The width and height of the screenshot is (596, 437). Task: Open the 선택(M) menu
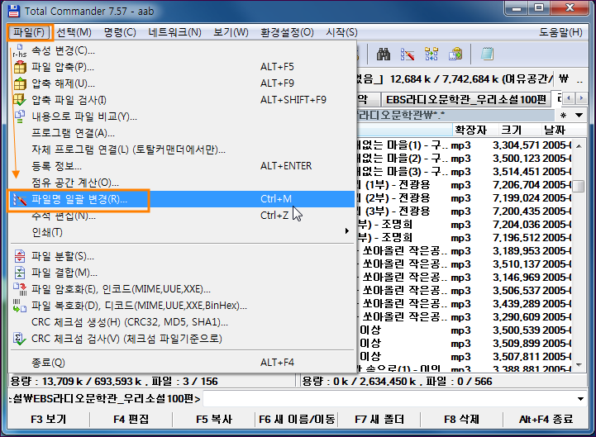point(74,32)
